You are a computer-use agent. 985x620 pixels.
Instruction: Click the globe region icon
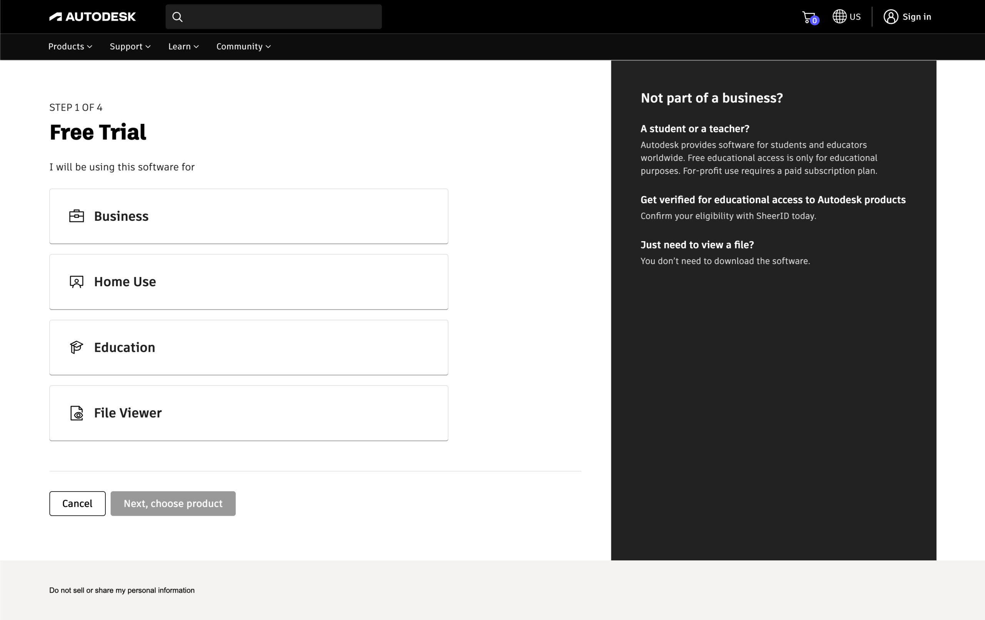coord(839,17)
